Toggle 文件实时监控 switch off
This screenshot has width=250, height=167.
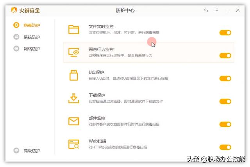(x=225, y=33)
